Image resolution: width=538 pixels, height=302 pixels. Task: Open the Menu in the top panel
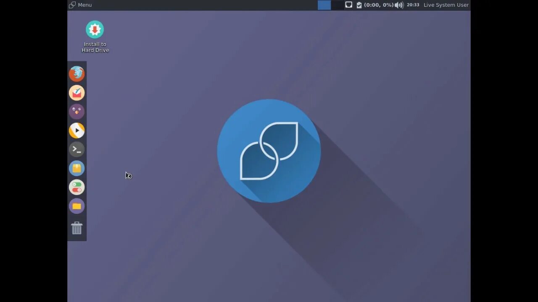coord(80,5)
